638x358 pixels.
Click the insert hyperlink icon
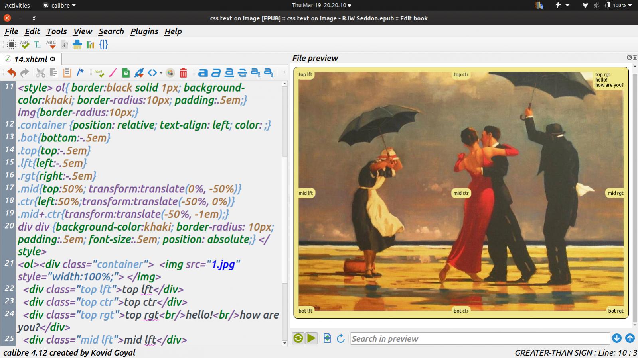point(139,73)
